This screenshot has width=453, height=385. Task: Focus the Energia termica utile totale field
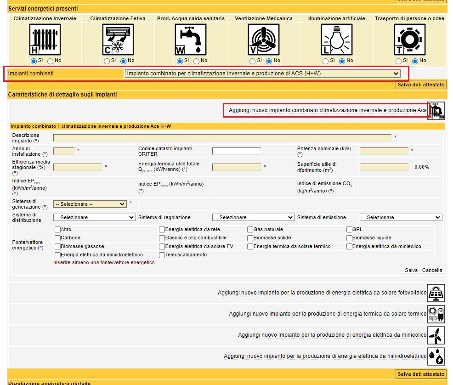[236, 167]
